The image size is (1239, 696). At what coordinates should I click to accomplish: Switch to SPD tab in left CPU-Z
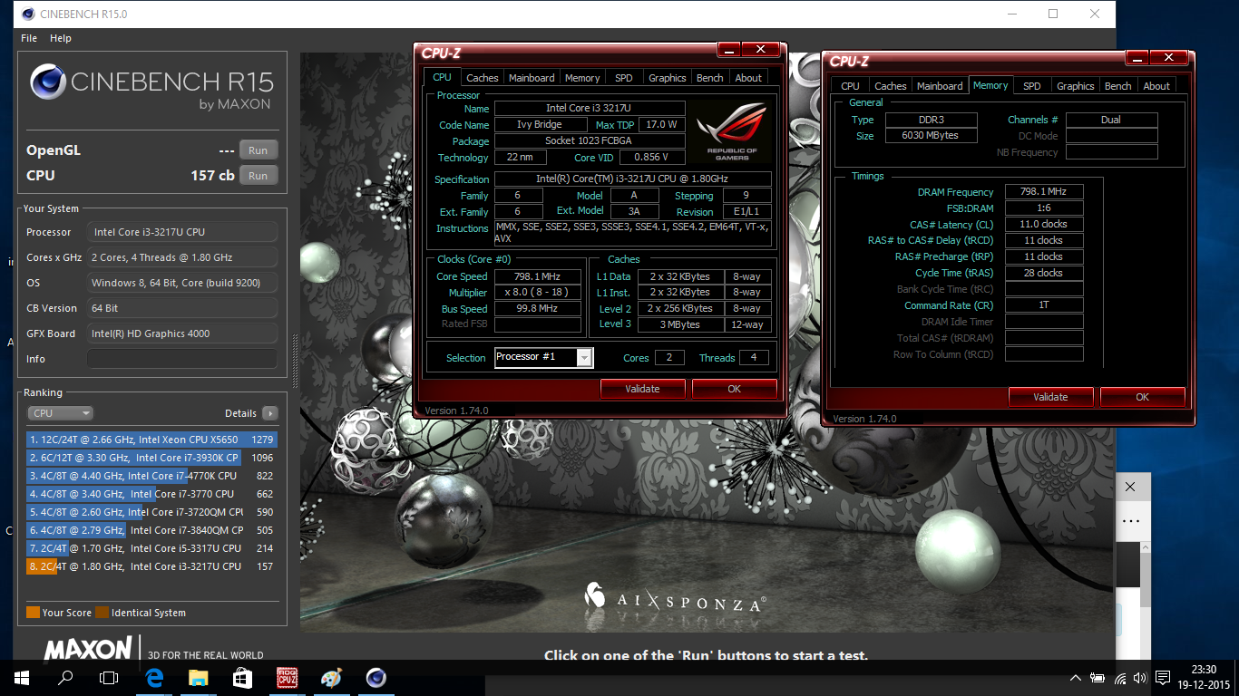click(x=624, y=78)
